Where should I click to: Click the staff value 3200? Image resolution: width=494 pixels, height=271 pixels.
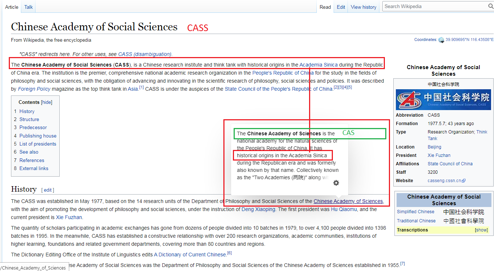(433, 172)
